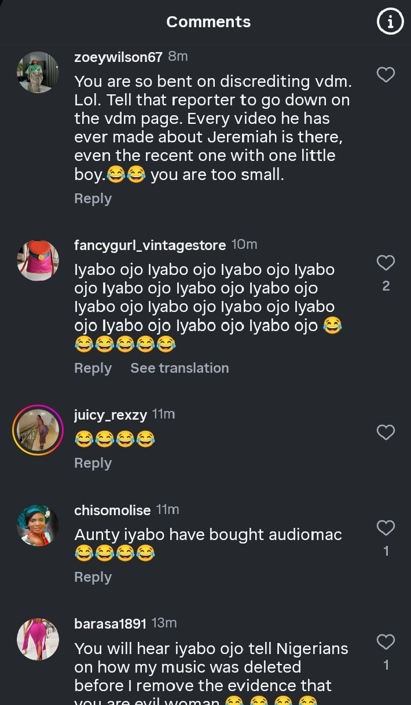Tap the heart on barasa1891's comment

click(386, 642)
